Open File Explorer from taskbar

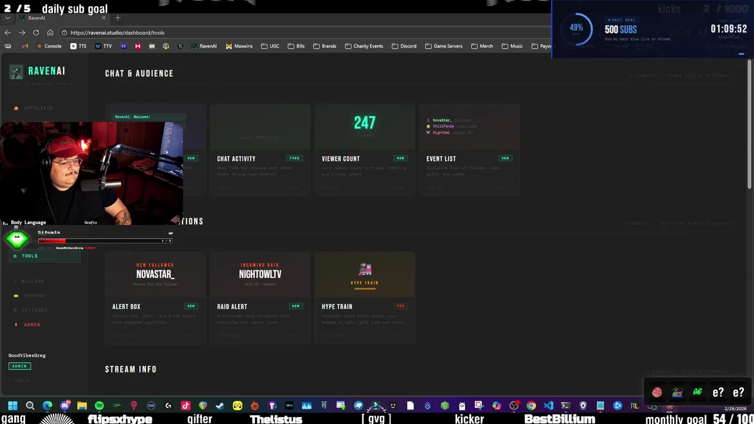pos(82,406)
